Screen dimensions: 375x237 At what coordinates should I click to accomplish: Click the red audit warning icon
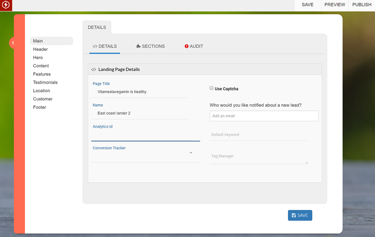pos(187,46)
